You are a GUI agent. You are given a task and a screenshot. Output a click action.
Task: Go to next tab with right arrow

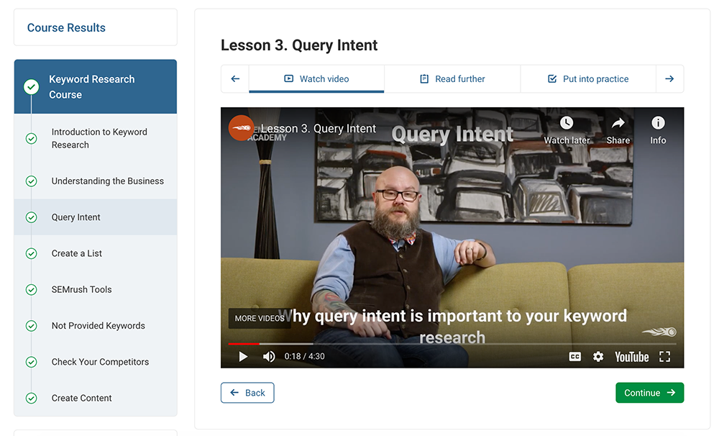click(x=669, y=79)
